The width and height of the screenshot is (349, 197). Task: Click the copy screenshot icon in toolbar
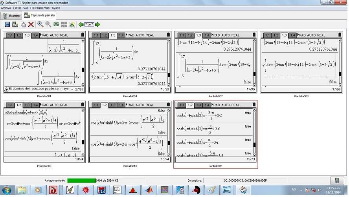(x=23, y=24)
